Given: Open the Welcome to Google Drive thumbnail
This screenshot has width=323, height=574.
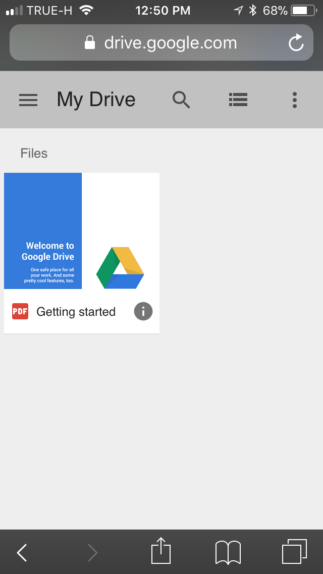Looking at the screenshot, I should pos(82,231).
